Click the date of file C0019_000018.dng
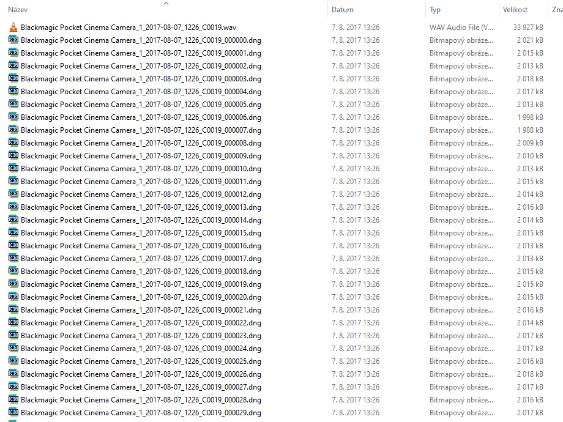Image resolution: width=563 pixels, height=422 pixels. pos(355,272)
